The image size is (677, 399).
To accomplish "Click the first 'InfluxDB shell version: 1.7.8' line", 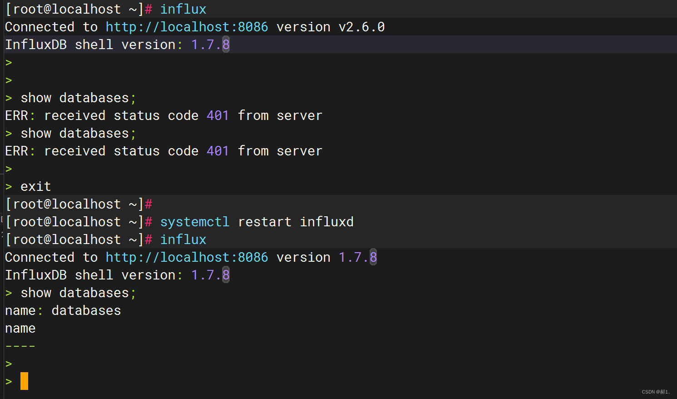I will [x=117, y=45].
